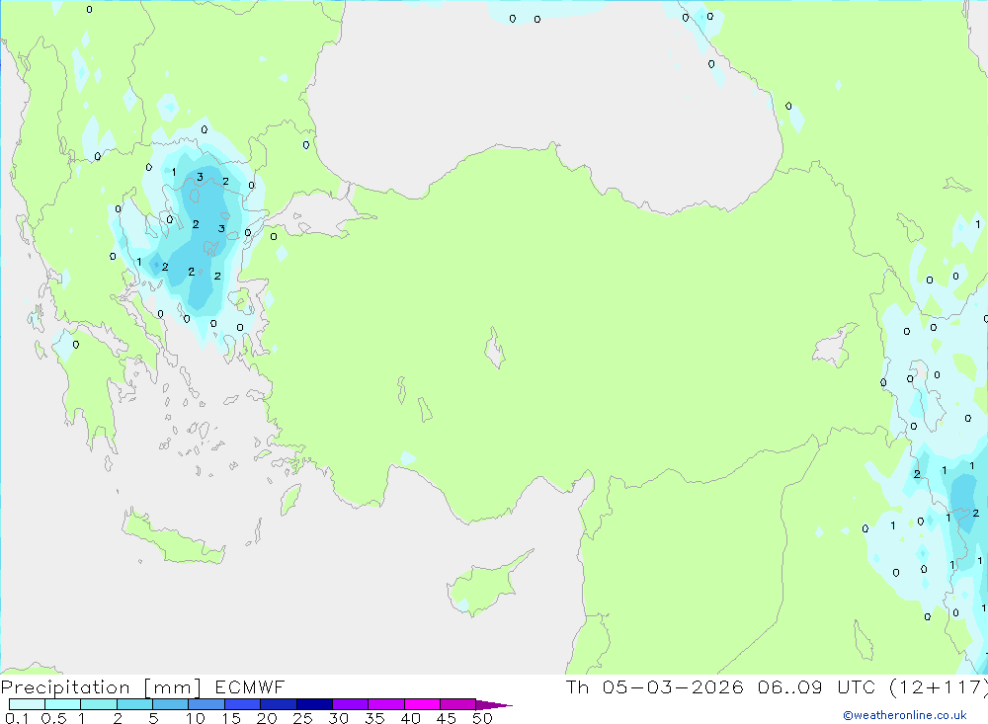Select the 25–30 mm navy legend swatch

[x=314, y=704]
